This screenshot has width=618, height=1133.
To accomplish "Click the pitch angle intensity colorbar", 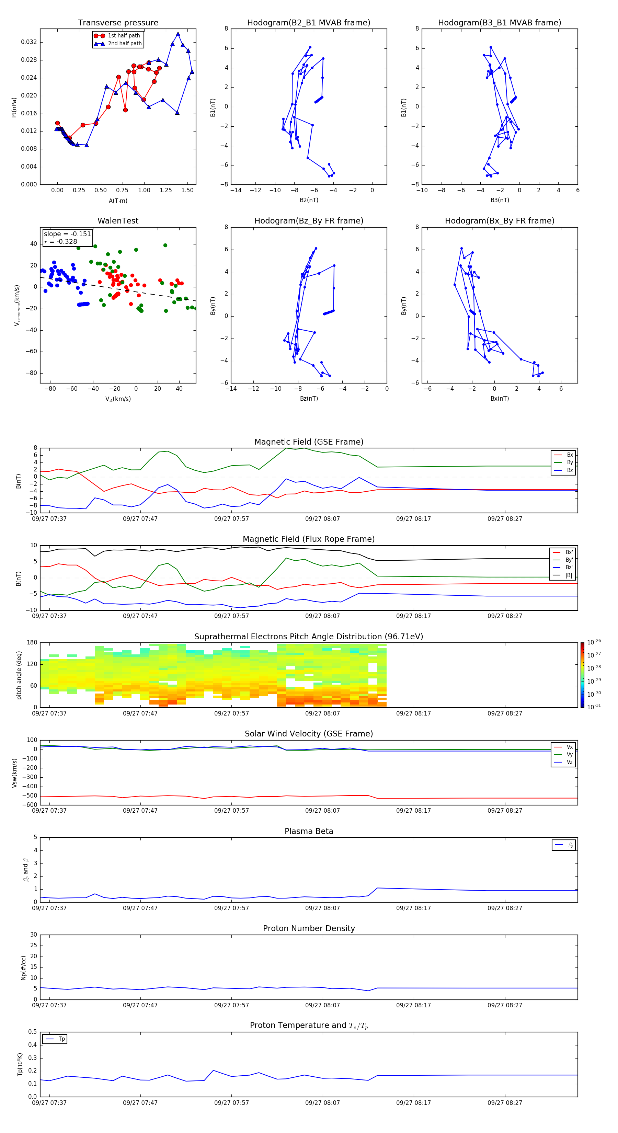I will tap(582, 676).
